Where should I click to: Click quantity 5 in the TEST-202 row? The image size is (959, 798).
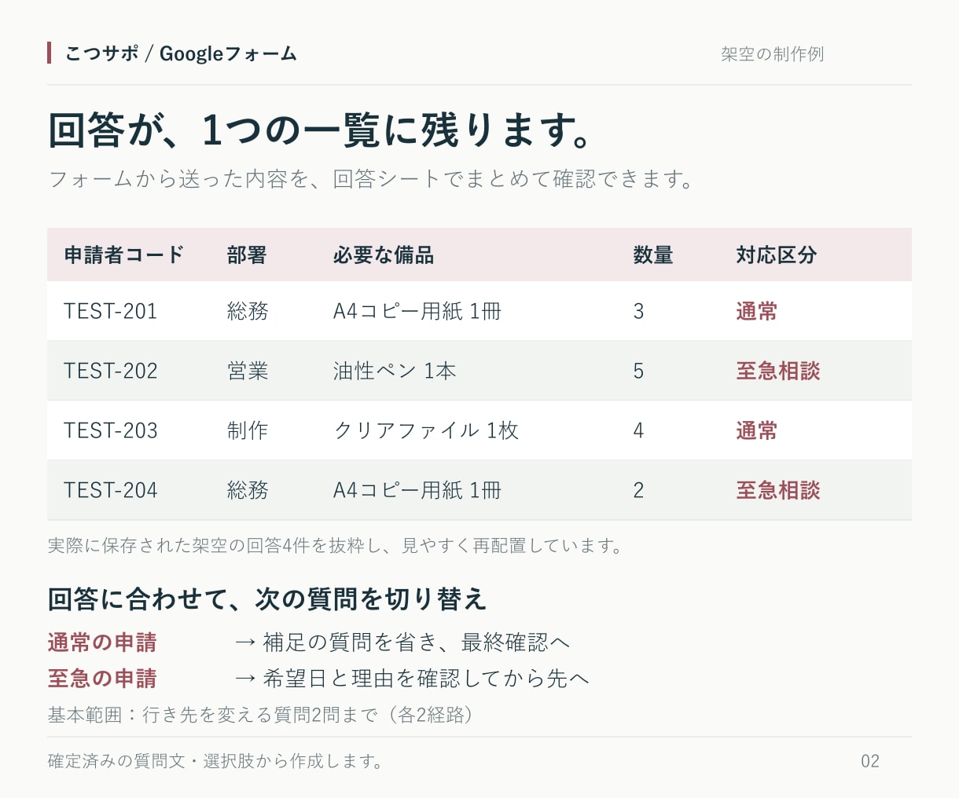pyautogui.click(x=638, y=371)
